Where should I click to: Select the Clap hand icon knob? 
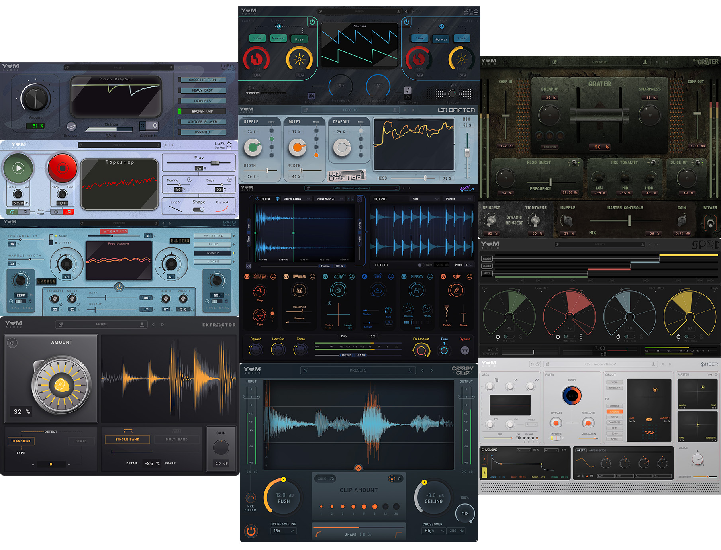point(338,290)
